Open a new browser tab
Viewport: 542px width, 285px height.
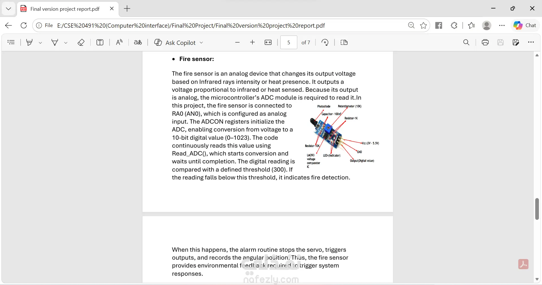pyautogui.click(x=127, y=9)
